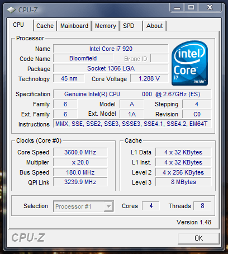Click the Processor #1 combo box
This screenshot has height=254, width=228.
tap(83, 206)
